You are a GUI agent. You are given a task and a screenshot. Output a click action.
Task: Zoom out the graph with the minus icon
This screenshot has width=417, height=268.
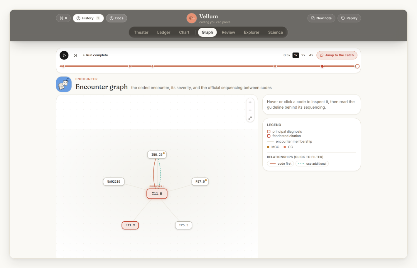(x=250, y=110)
